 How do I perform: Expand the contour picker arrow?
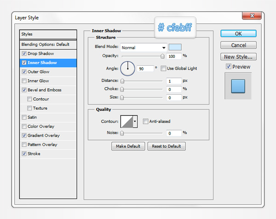135,122
